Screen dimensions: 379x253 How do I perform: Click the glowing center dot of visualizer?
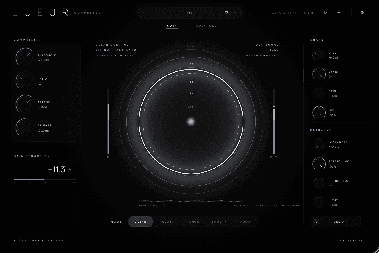click(x=191, y=122)
